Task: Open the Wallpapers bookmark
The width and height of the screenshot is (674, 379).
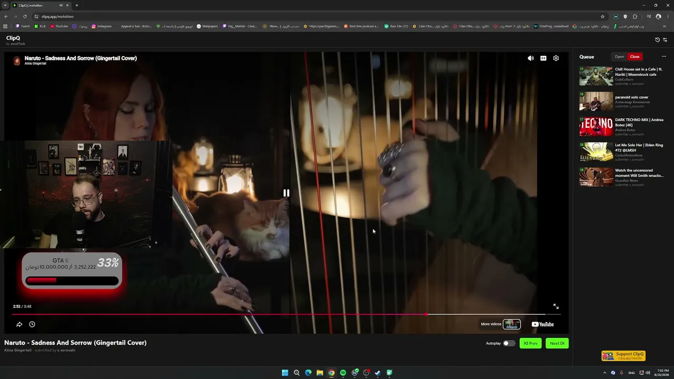Action: [207, 26]
